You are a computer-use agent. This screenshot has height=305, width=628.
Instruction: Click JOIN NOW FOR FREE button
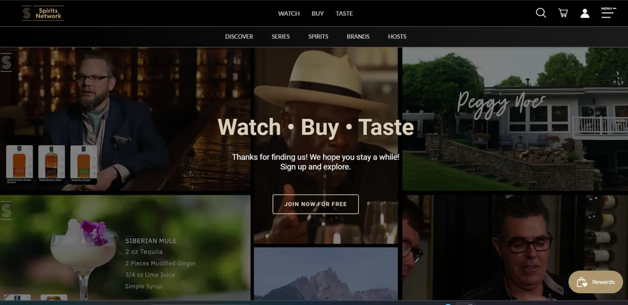[x=316, y=204]
